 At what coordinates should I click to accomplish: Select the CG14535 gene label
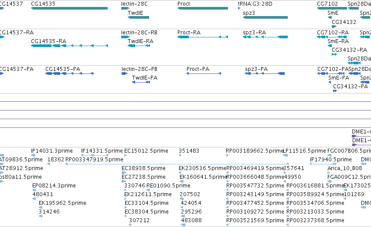click(x=43, y=4)
